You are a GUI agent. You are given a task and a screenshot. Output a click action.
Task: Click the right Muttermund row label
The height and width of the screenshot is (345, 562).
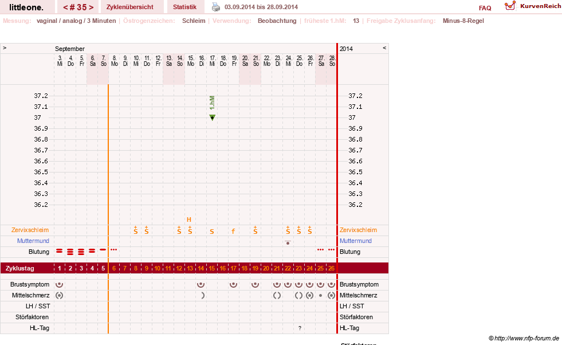click(356, 241)
